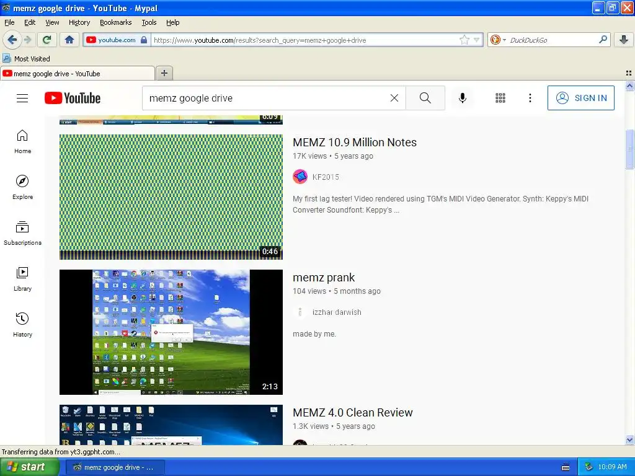
Task: Click the memz google drive taskbar button
Action: click(x=115, y=467)
